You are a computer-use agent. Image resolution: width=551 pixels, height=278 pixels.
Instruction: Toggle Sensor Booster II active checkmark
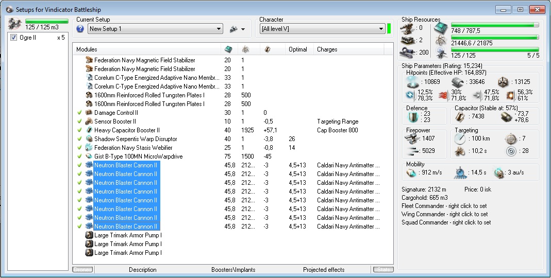[x=80, y=121]
